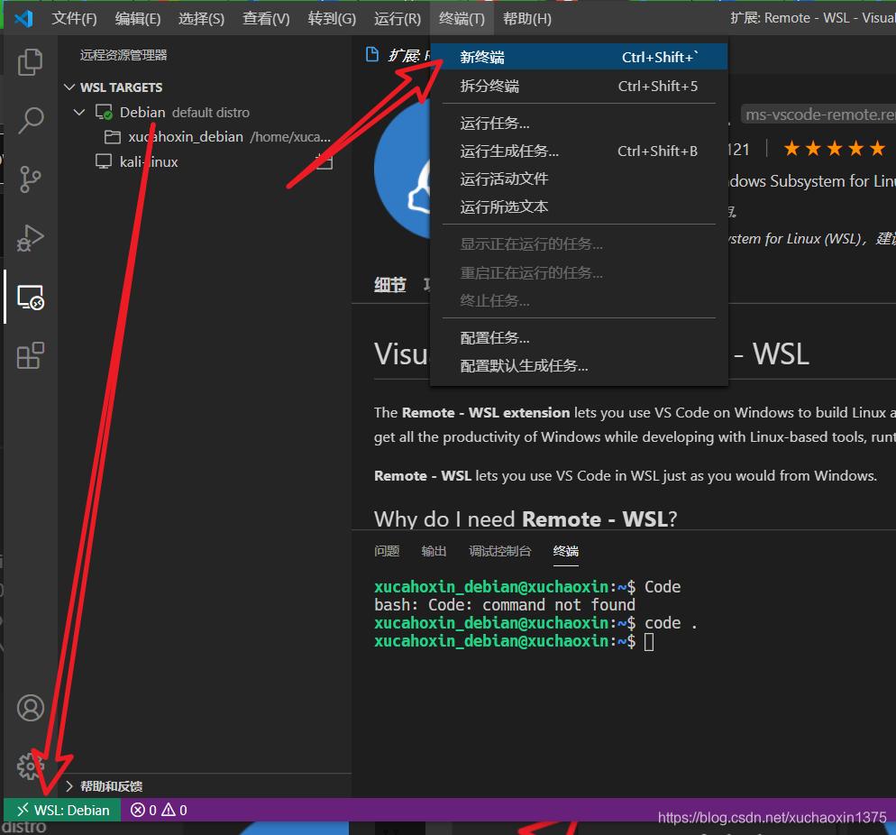
Task: Open the Accounts icon in activity bar
Action: click(31, 708)
